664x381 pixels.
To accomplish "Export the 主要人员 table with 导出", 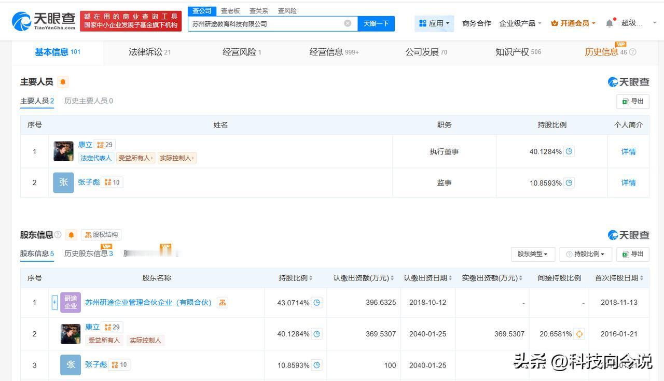I will (633, 101).
